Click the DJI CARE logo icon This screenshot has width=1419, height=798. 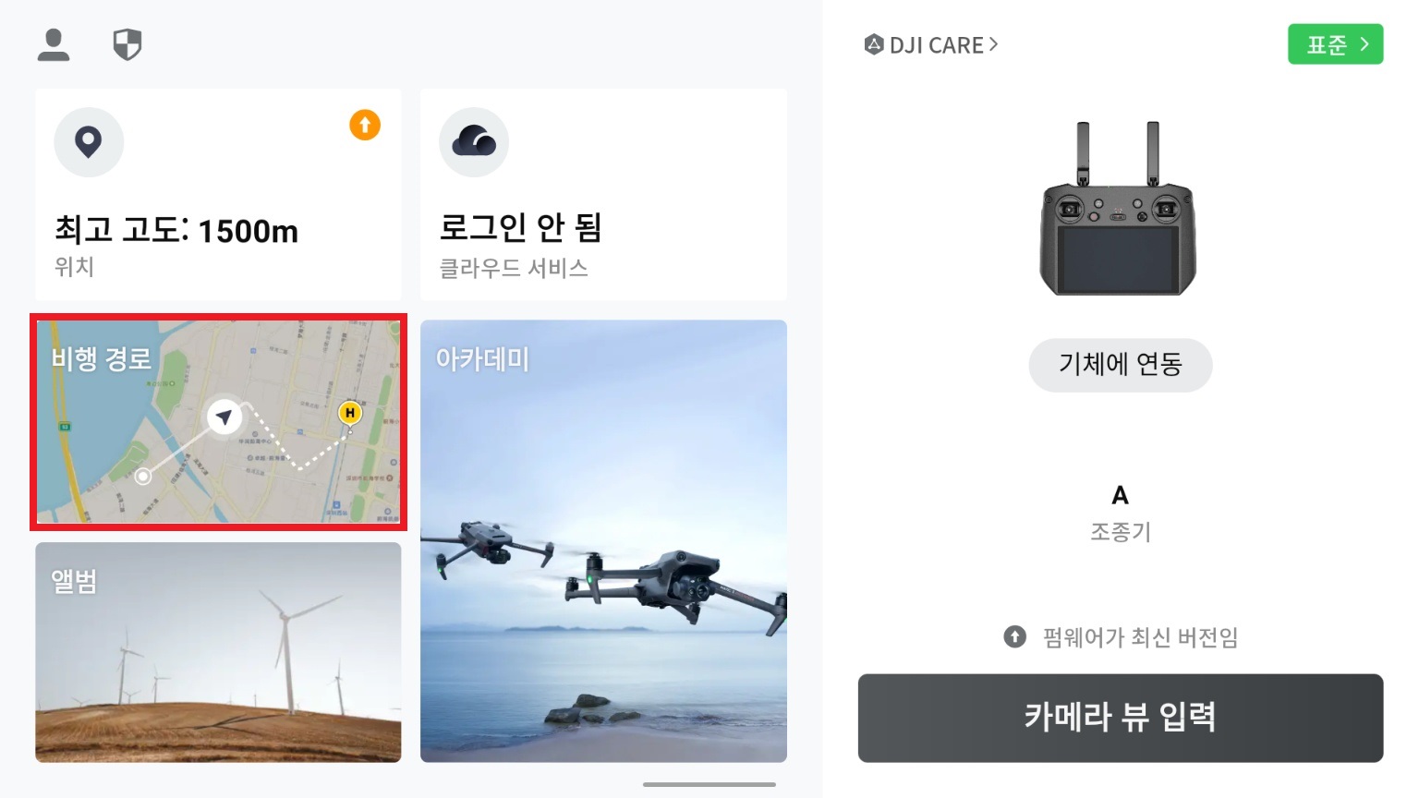[874, 44]
